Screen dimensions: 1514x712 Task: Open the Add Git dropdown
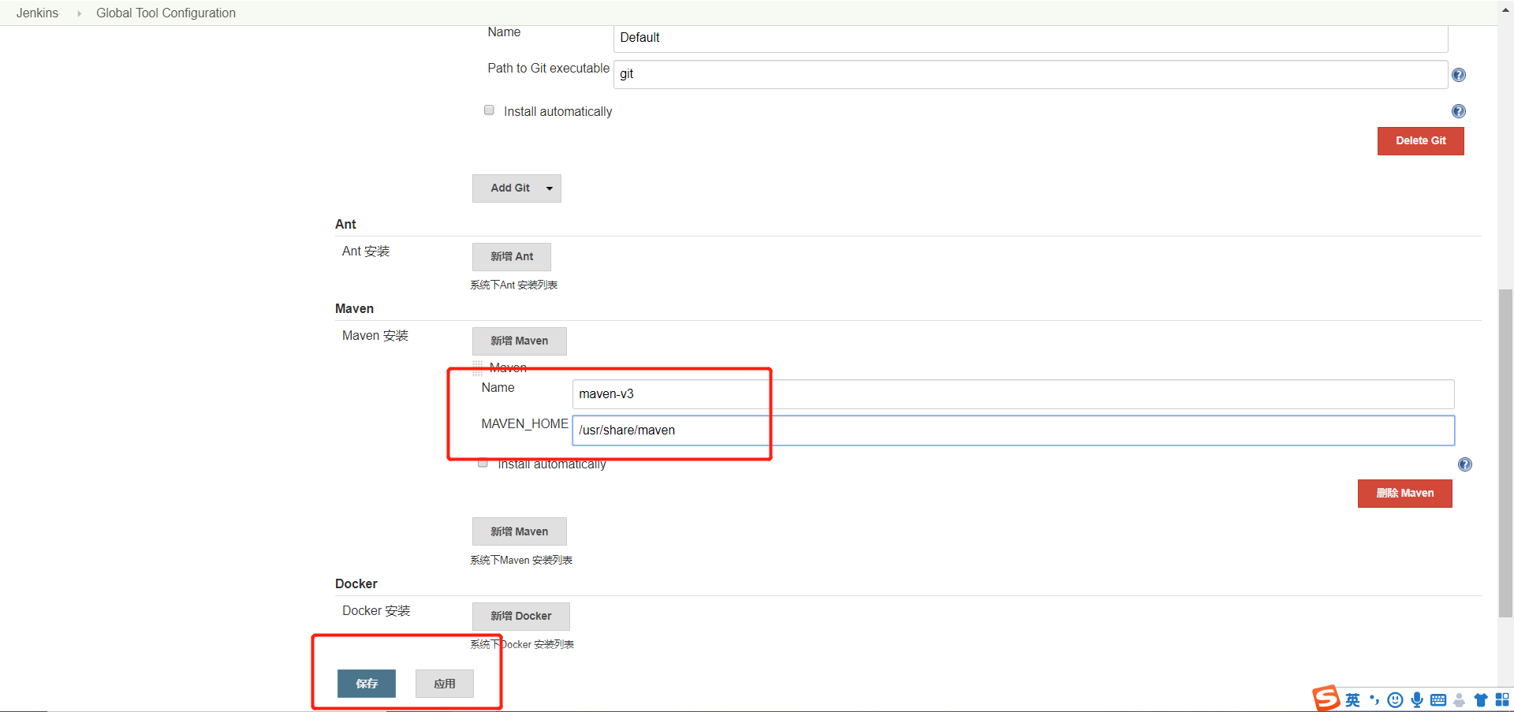[516, 188]
